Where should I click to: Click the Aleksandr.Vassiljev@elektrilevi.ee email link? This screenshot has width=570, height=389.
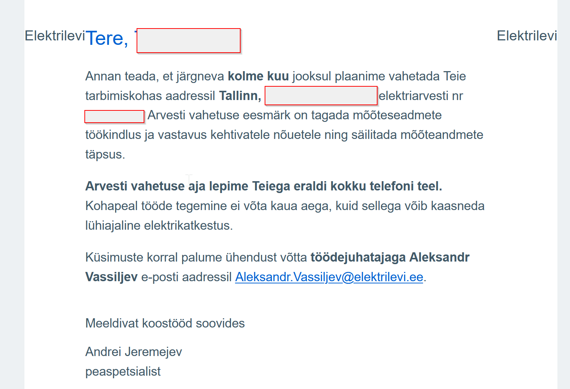tap(329, 277)
